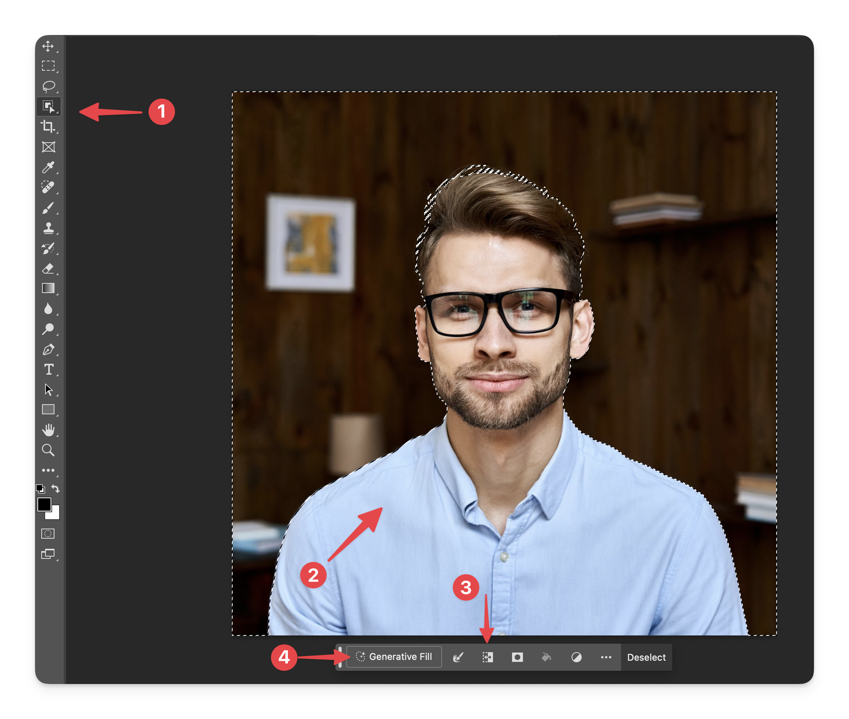Select the Move tool
Image resolution: width=849 pixels, height=719 pixels.
click(x=48, y=46)
